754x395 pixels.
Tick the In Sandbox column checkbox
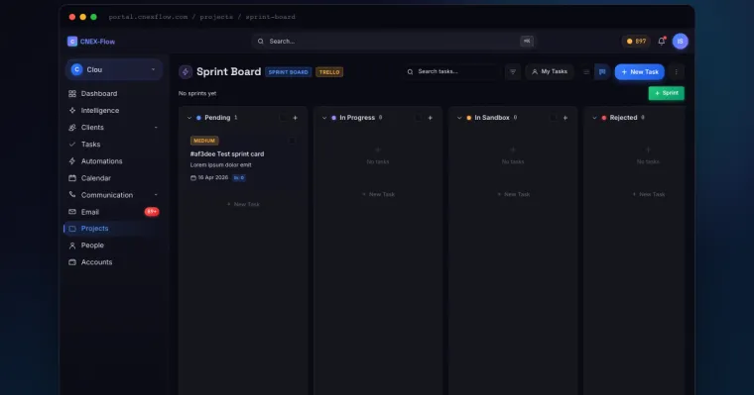click(x=553, y=118)
